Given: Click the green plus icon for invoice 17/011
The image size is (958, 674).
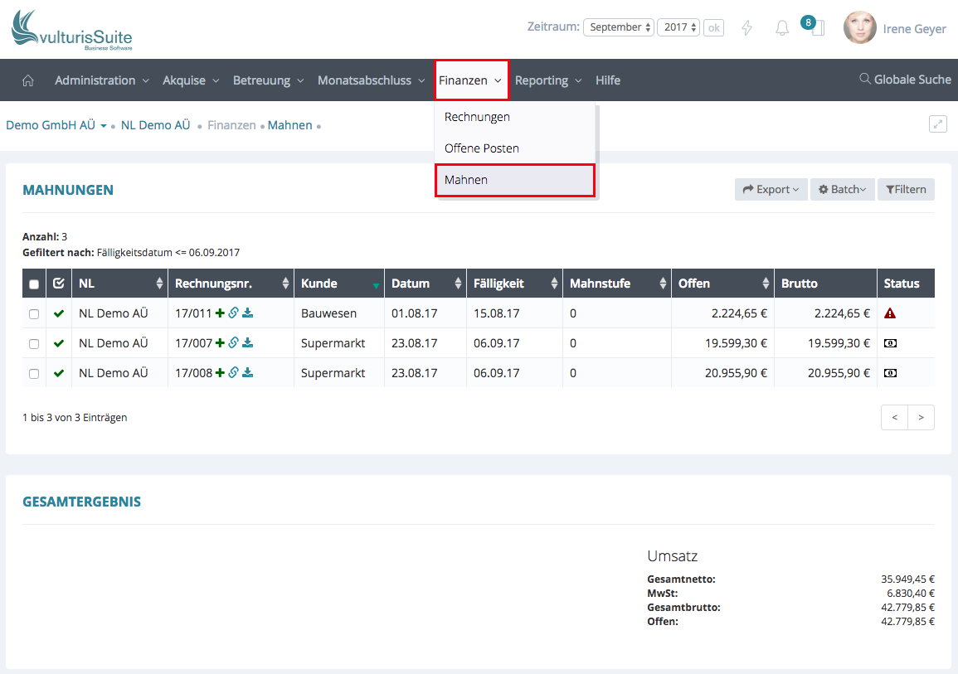Looking at the screenshot, I should point(220,313).
